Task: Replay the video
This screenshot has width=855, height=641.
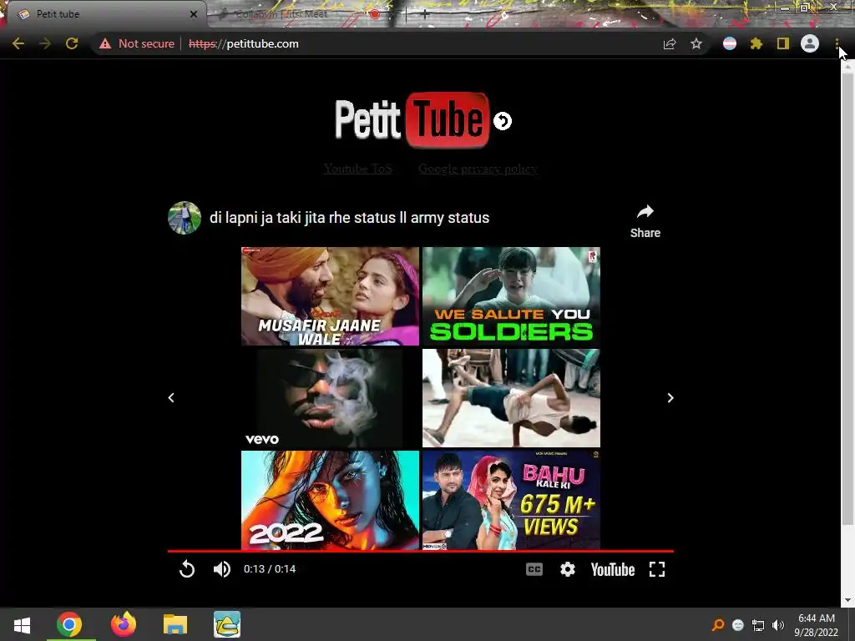Action: 186,569
